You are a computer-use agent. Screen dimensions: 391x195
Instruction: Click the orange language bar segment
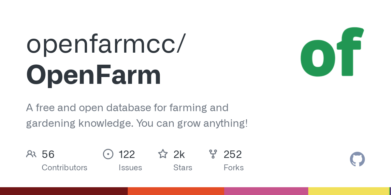(176, 191)
